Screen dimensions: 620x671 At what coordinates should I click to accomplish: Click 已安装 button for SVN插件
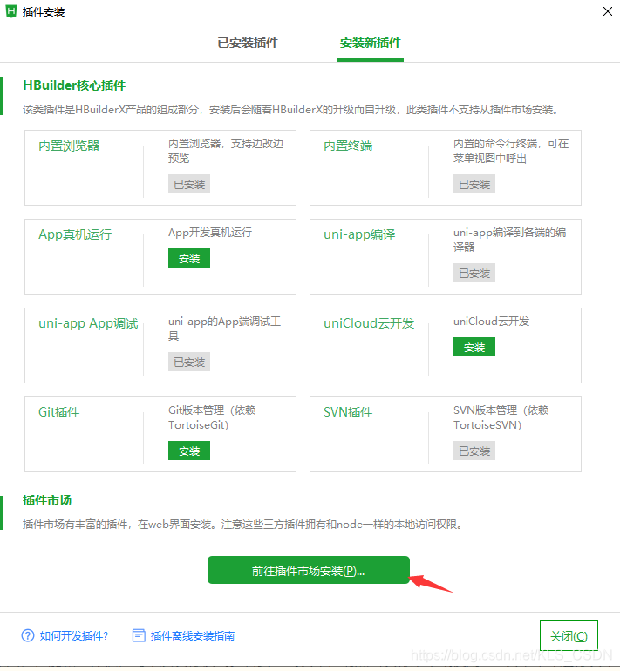pyautogui.click(x=474, y=451)
